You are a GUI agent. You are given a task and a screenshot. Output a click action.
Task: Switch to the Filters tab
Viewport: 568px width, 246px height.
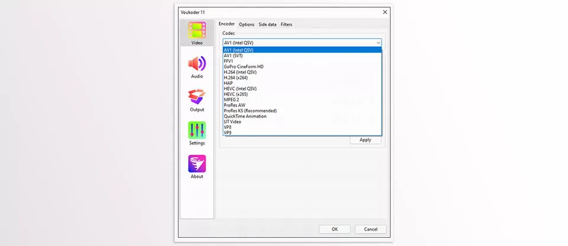pos(286,25)
